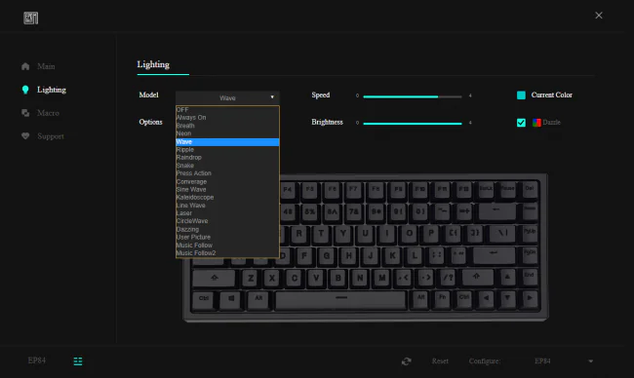Toggle the Dazzle checkbox
This screenshot has height=378, width=634.
tap(521, 123)
